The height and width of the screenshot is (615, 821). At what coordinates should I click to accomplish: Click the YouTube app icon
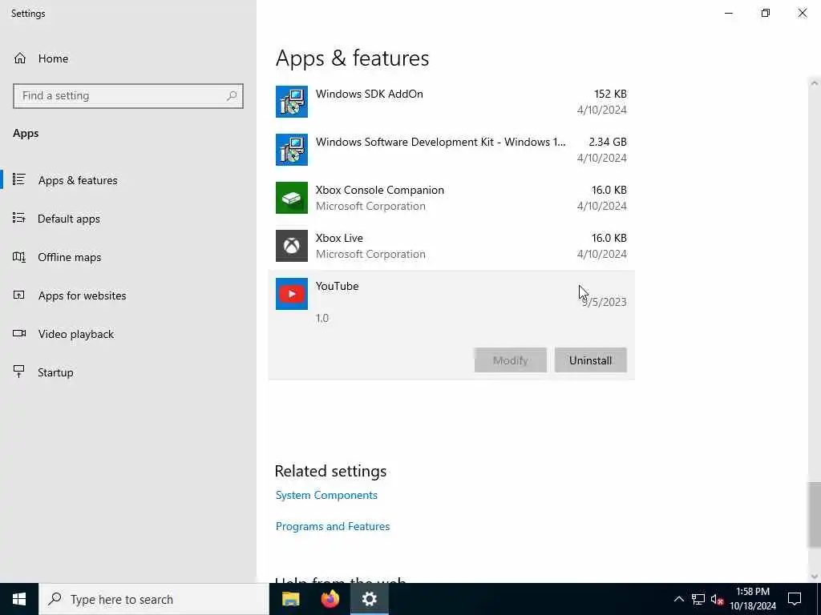(292, 294)
